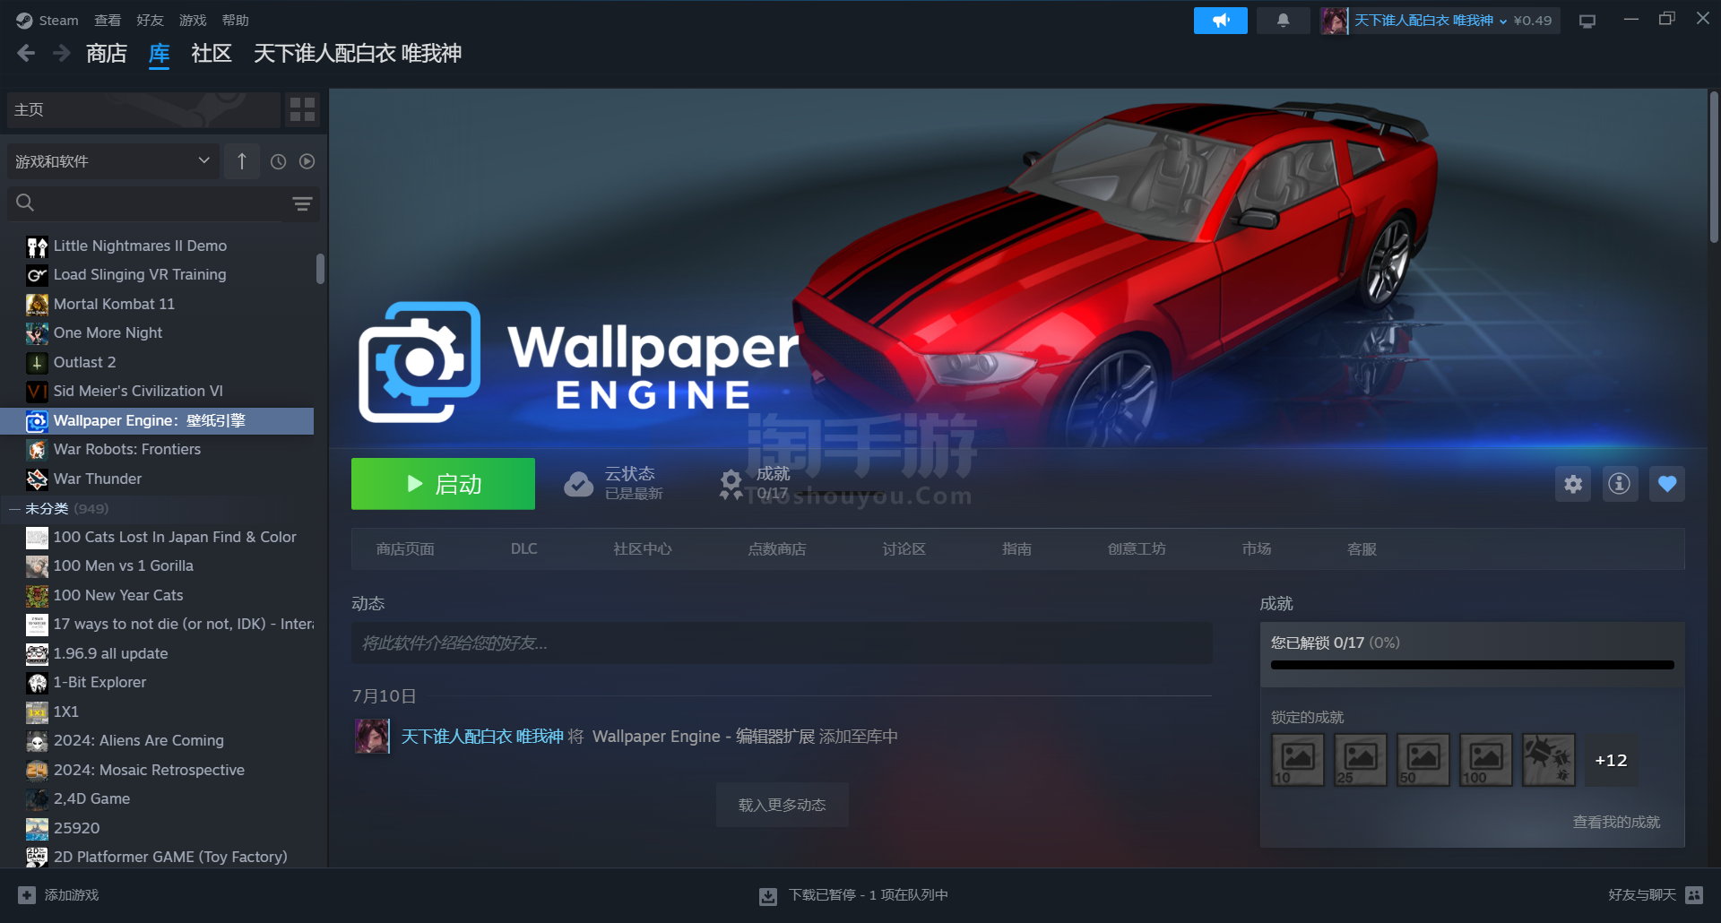Select locked achievement icon labeled 25
The image size is (1721, 923).
(1361, 760)
